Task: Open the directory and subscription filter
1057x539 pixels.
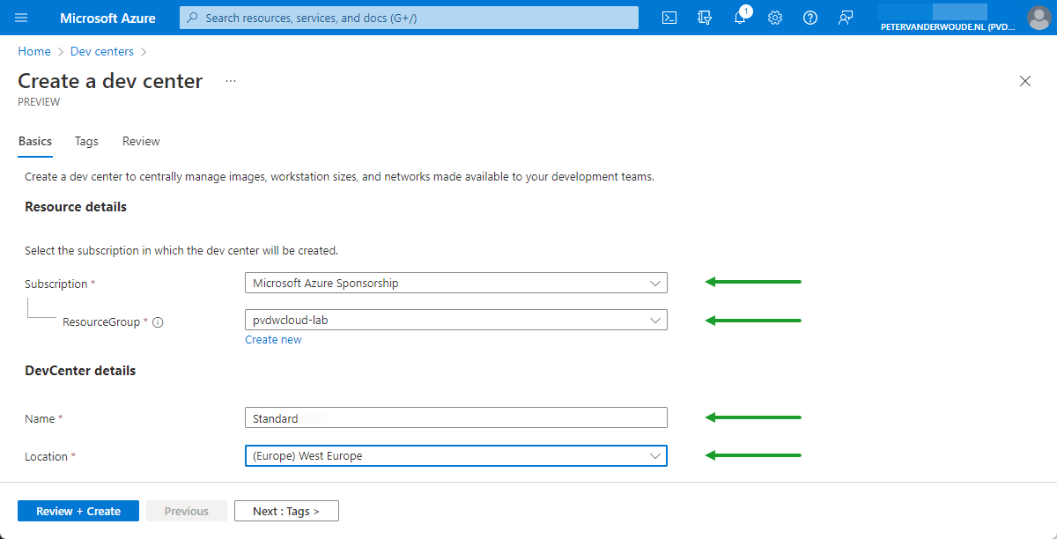Action: (704, 18)
